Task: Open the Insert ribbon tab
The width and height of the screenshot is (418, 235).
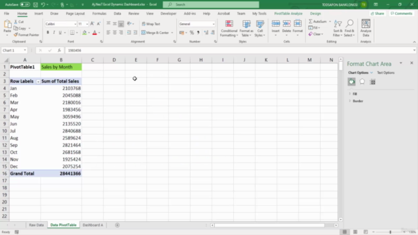Action: coord(39,13)
